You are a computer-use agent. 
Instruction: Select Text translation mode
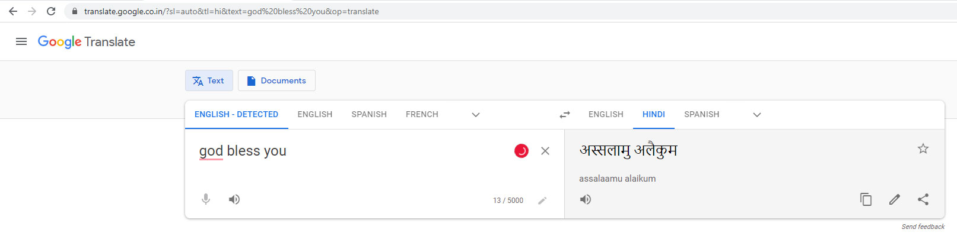coord(209,80)
